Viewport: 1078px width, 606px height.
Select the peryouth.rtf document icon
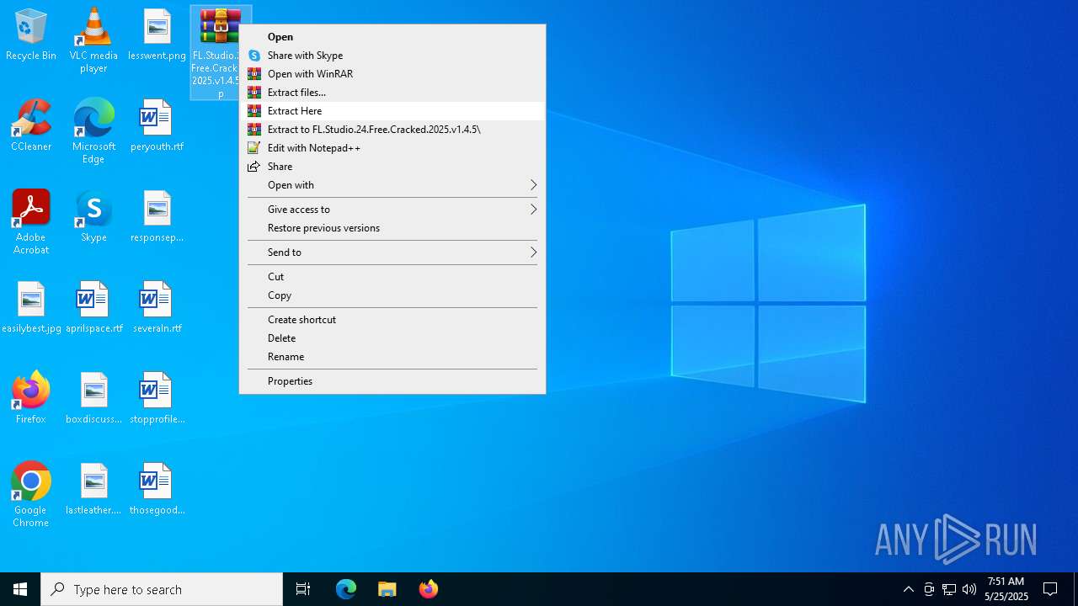click(157, 125)
